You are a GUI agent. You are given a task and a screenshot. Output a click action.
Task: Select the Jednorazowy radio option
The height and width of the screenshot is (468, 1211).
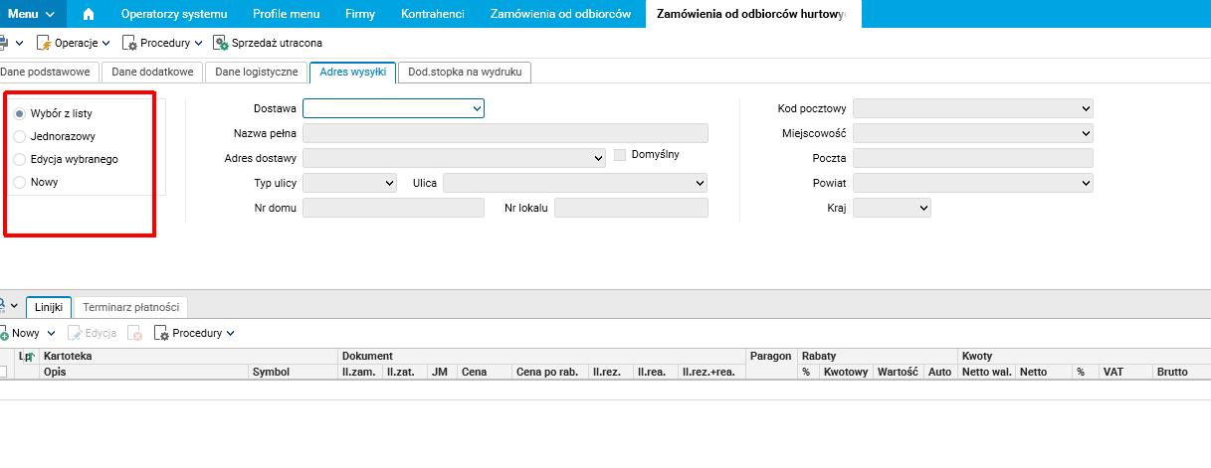pos(20,136)
